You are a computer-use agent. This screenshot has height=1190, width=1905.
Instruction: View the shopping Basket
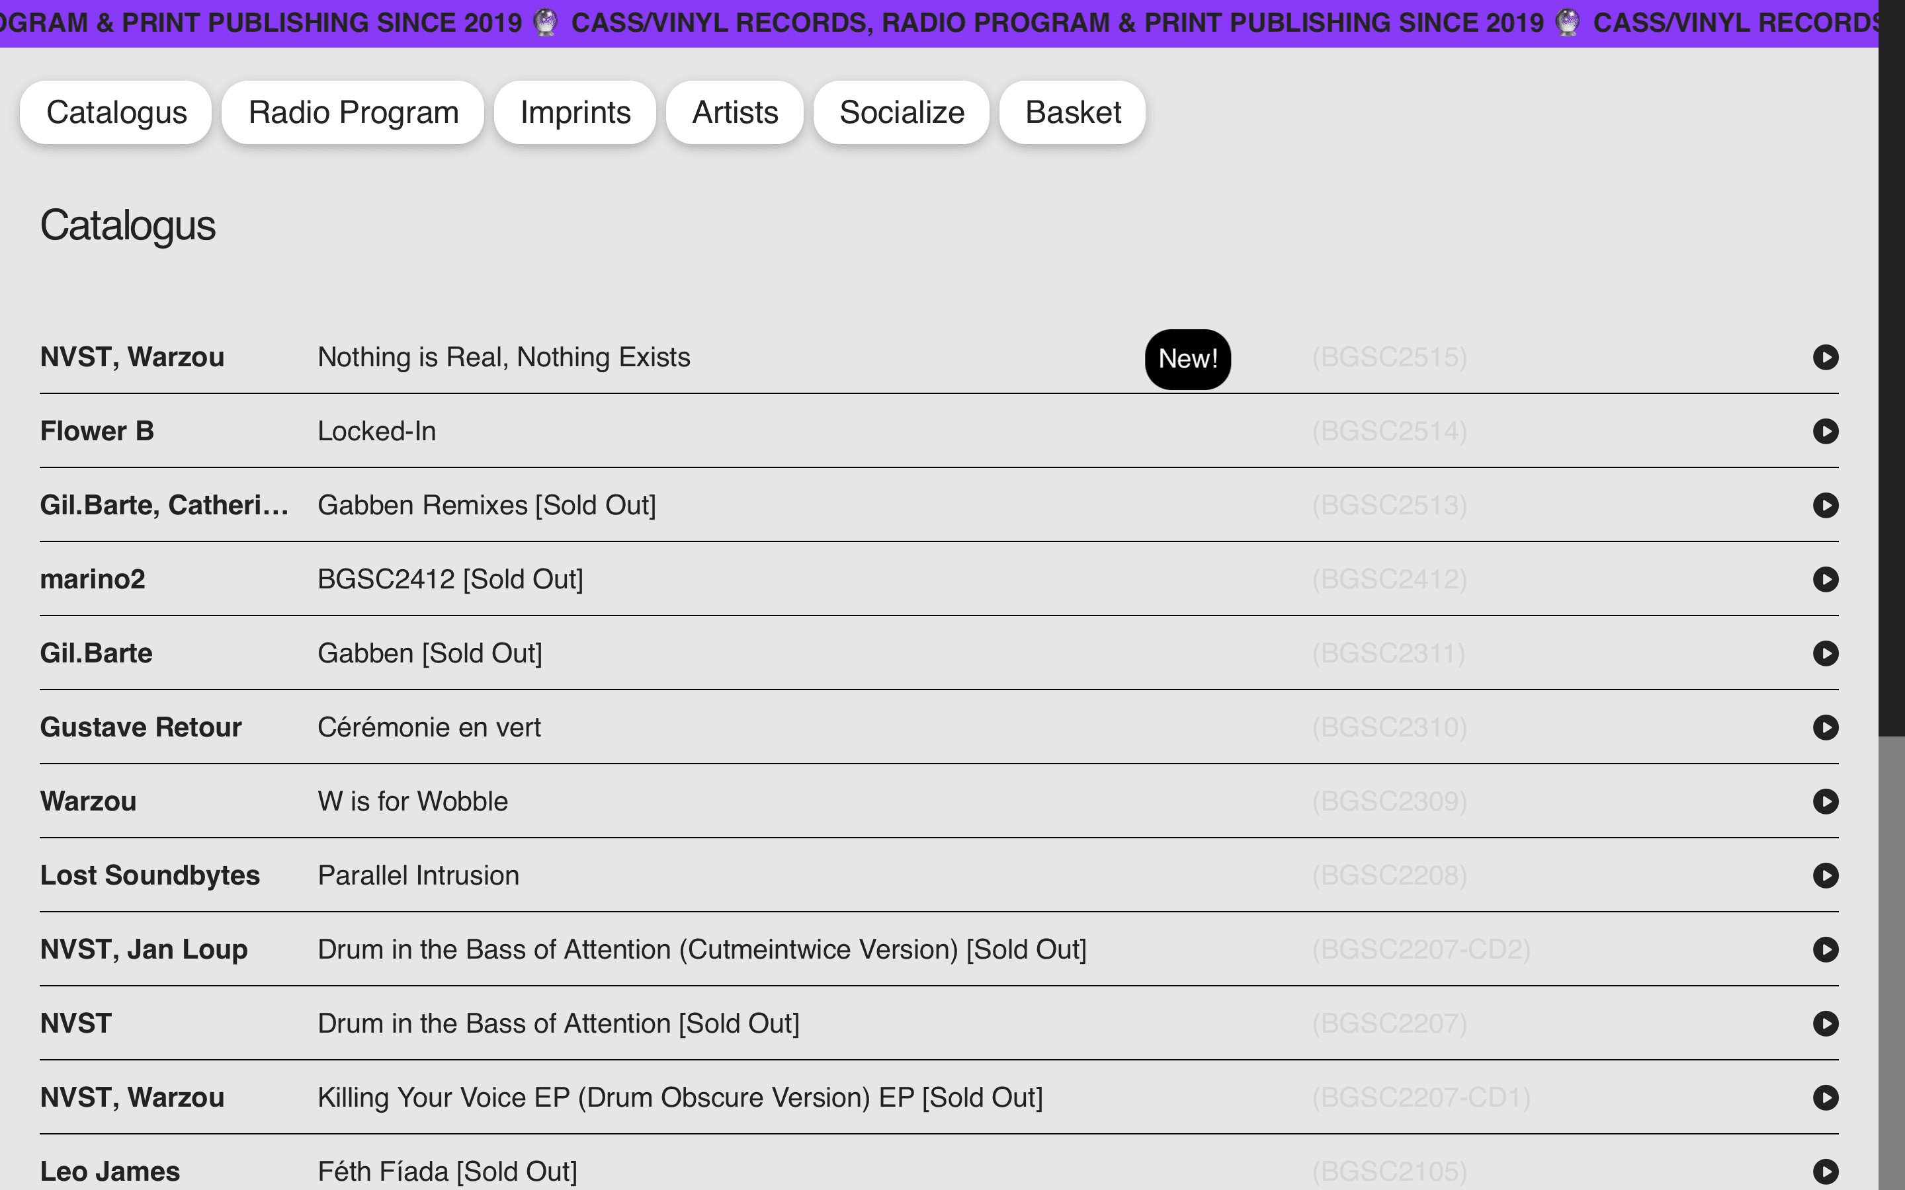(1072, 112)
